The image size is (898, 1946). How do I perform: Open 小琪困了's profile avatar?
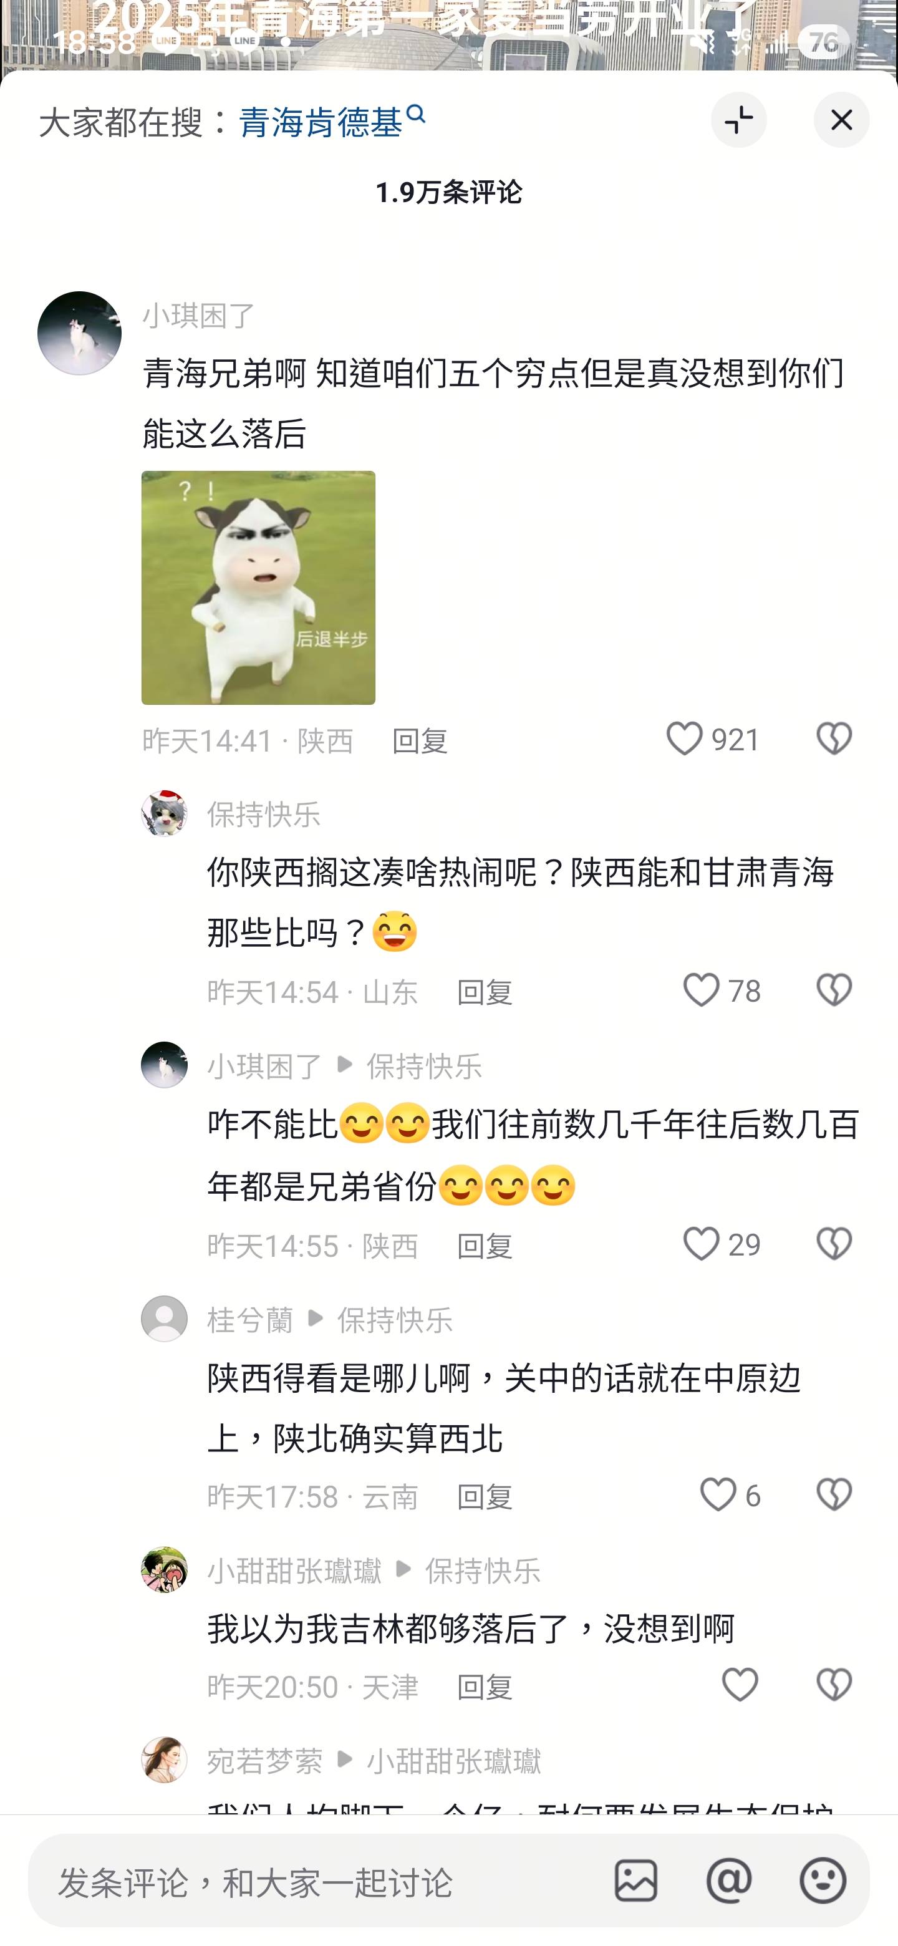[79, 333]
